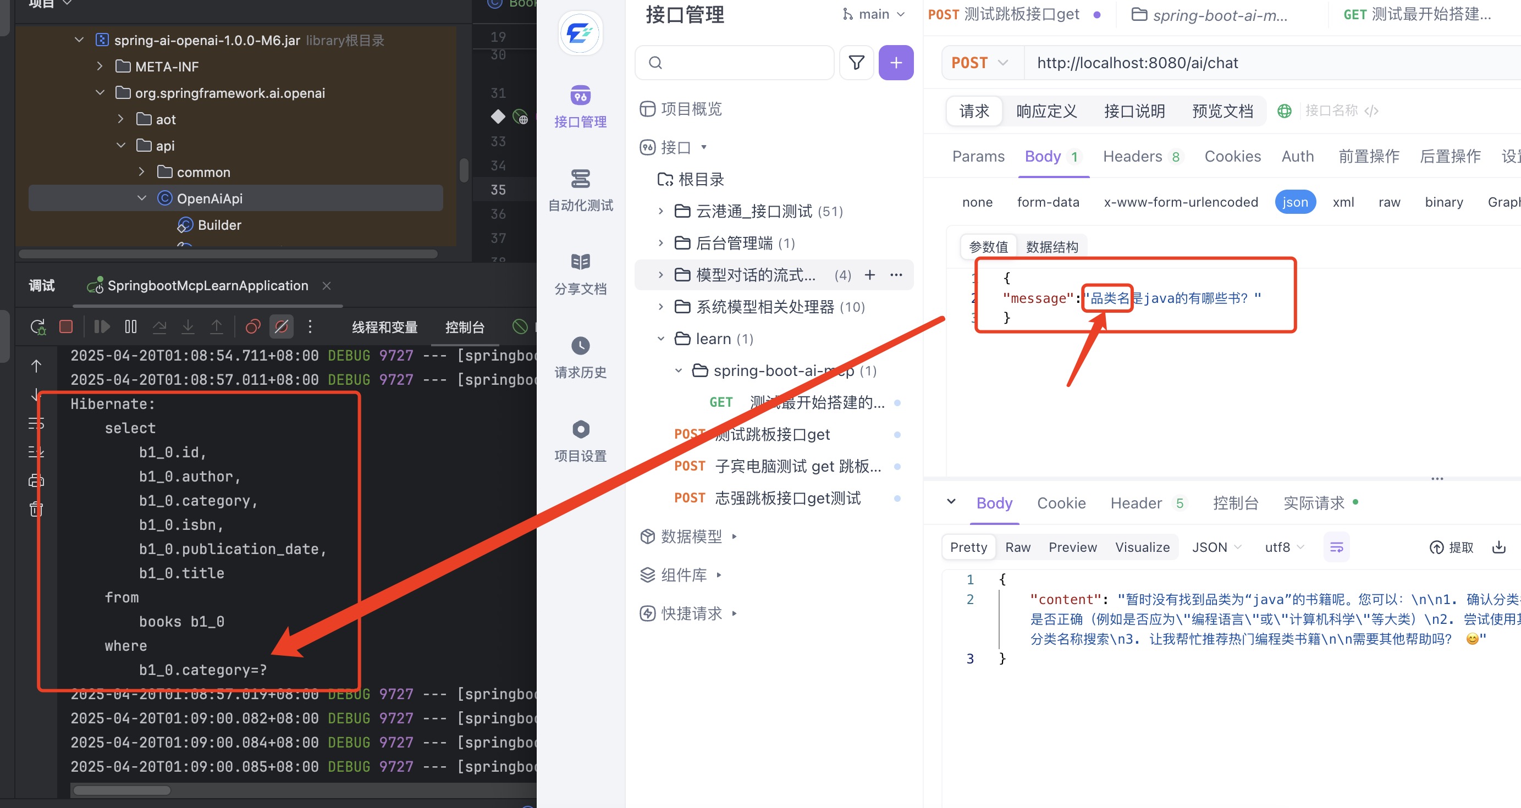Screen dimensions: 1521x808
Task: Click Step Over debug icon
Action: point(159,326)
